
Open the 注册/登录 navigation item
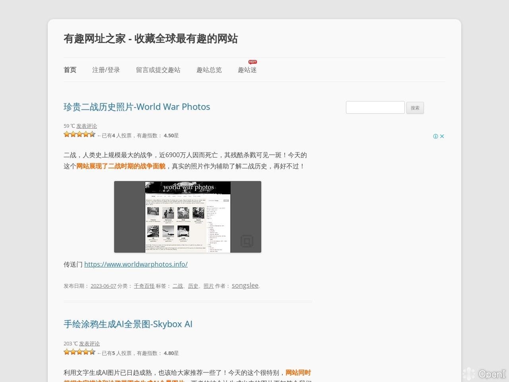[x=106, y=70]
